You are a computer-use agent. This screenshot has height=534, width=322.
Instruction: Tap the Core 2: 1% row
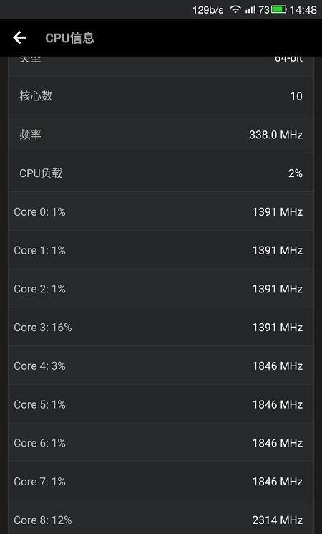click(161, 288)
